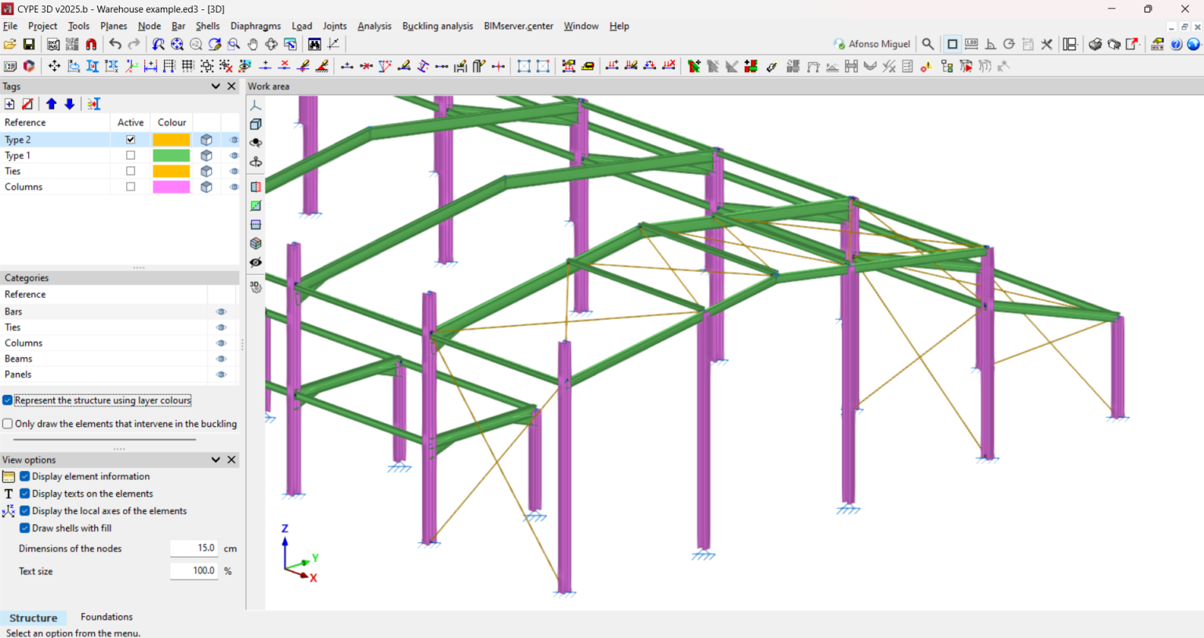The height and width of the screenshot is (638, 1204).
Task: Switch to the Foundations tab
Action: coord(106,617)
